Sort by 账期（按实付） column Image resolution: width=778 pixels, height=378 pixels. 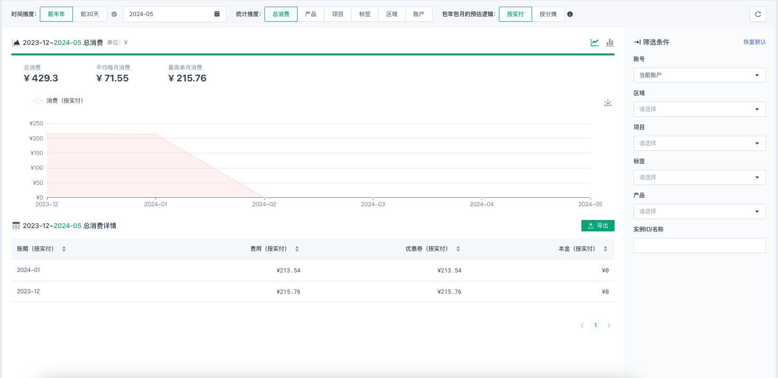click(64, 249)
